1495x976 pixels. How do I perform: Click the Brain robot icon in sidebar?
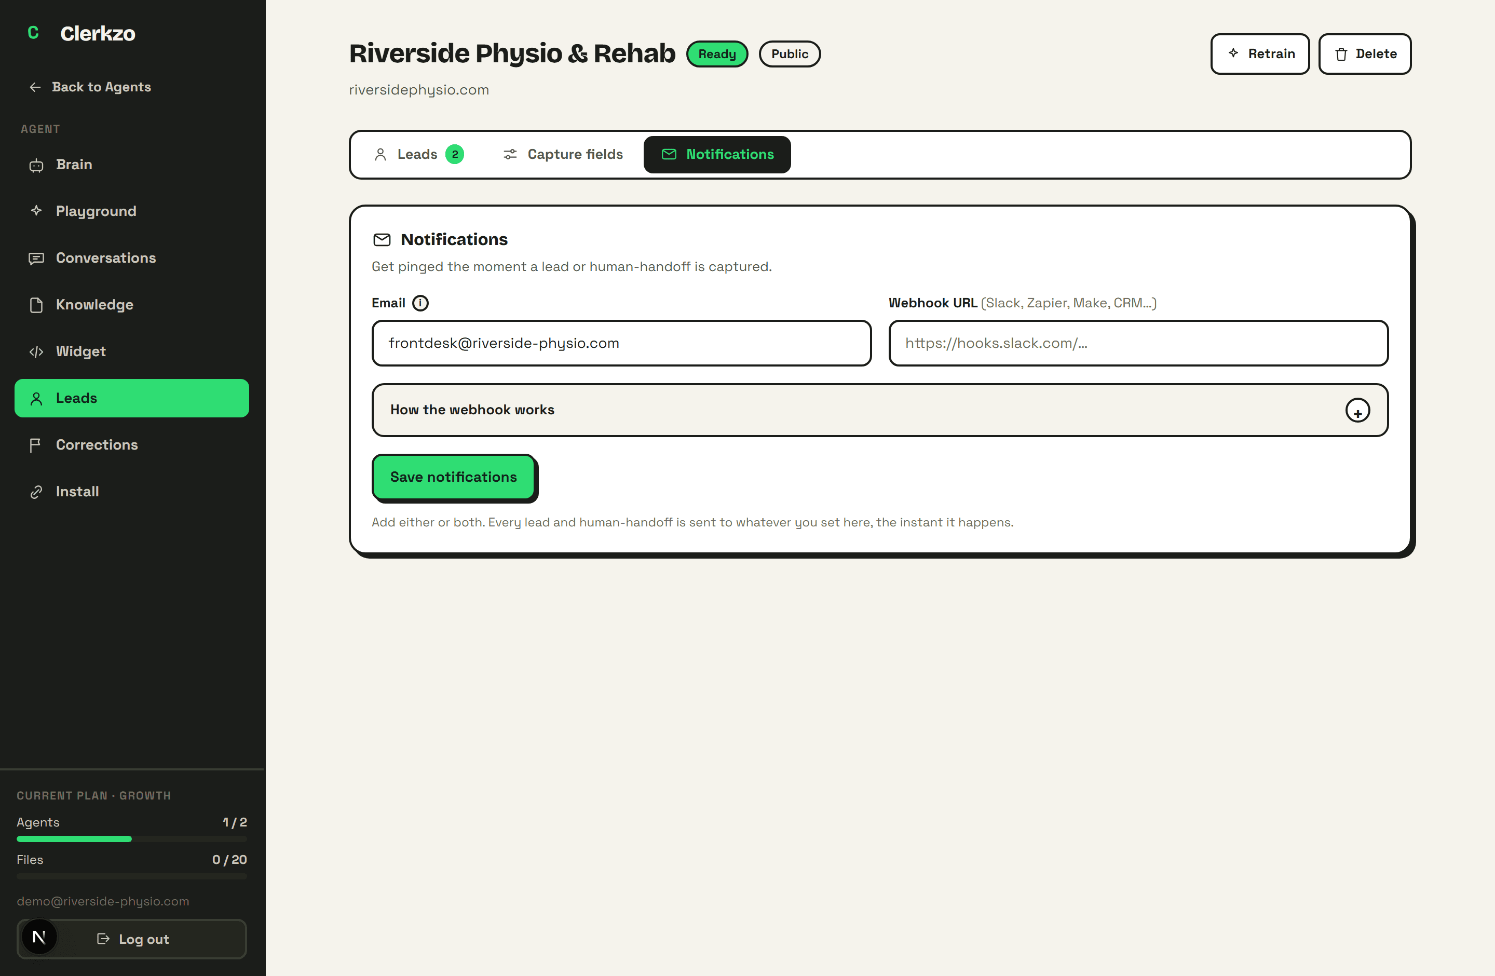point(36,165)
